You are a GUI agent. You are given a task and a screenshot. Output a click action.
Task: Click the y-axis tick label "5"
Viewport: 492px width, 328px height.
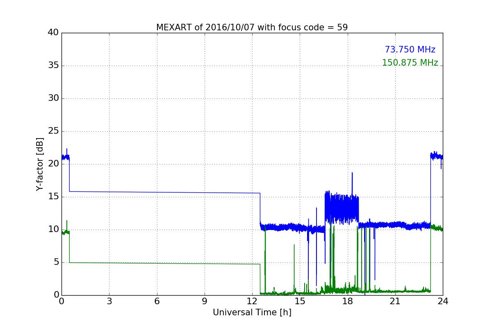(x=56, y=262)
